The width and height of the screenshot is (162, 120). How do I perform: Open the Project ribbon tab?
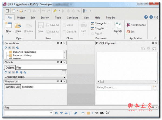pos(21,18)
